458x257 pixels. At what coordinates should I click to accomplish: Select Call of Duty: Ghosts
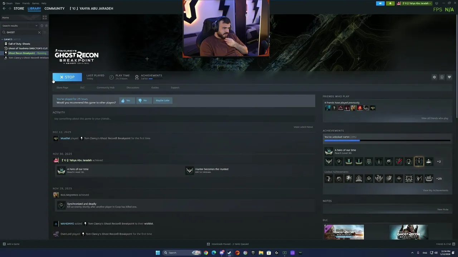pyautogui.click(x=19, y=44)
